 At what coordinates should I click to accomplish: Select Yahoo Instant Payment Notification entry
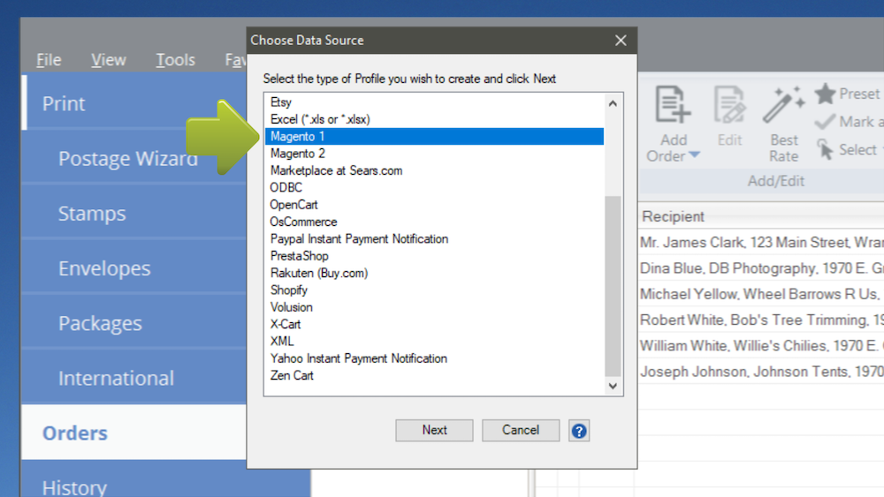coord(434,358)
